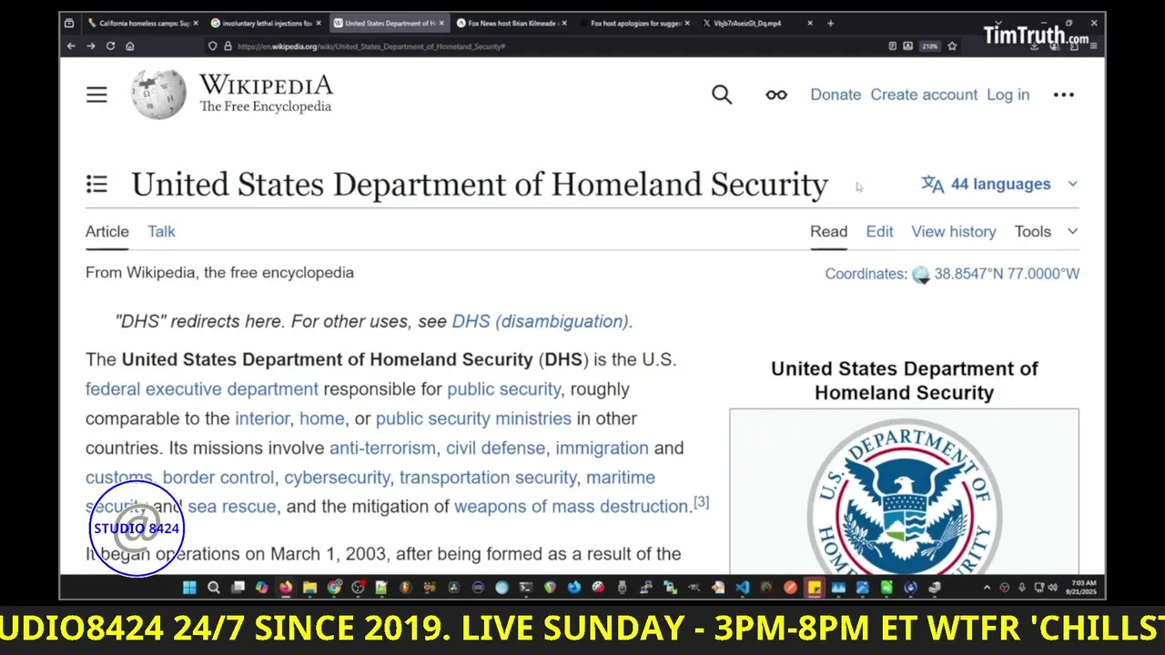Reload the page in browser
Screen dimensions: 1165x655
[110, 45]
